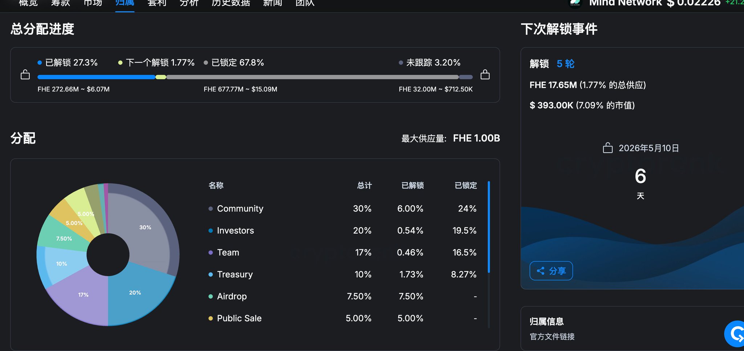The image size is (744, 351).
Task: Click the right padlock icon beside progress bar
Action: (485, 75)
